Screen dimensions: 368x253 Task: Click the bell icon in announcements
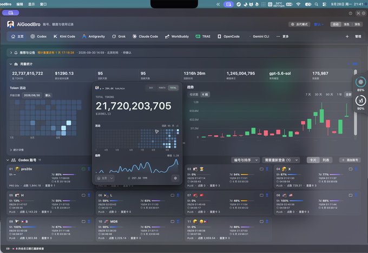(16, 52)
